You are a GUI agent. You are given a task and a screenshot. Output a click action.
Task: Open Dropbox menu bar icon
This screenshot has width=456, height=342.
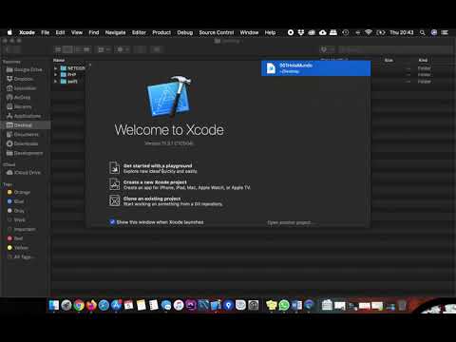(x=301, y=32)
